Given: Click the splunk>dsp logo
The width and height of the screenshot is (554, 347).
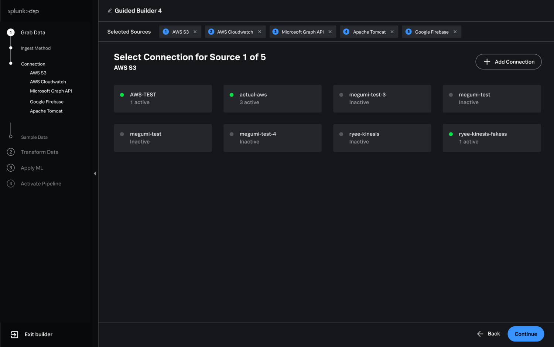Looking at the screenshot, I should pos(23,11).
